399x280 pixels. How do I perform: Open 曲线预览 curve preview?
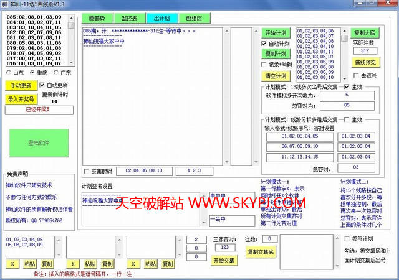(366, 62)
